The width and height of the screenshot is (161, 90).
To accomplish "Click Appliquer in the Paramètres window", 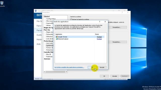I will [x=125, y=76].
